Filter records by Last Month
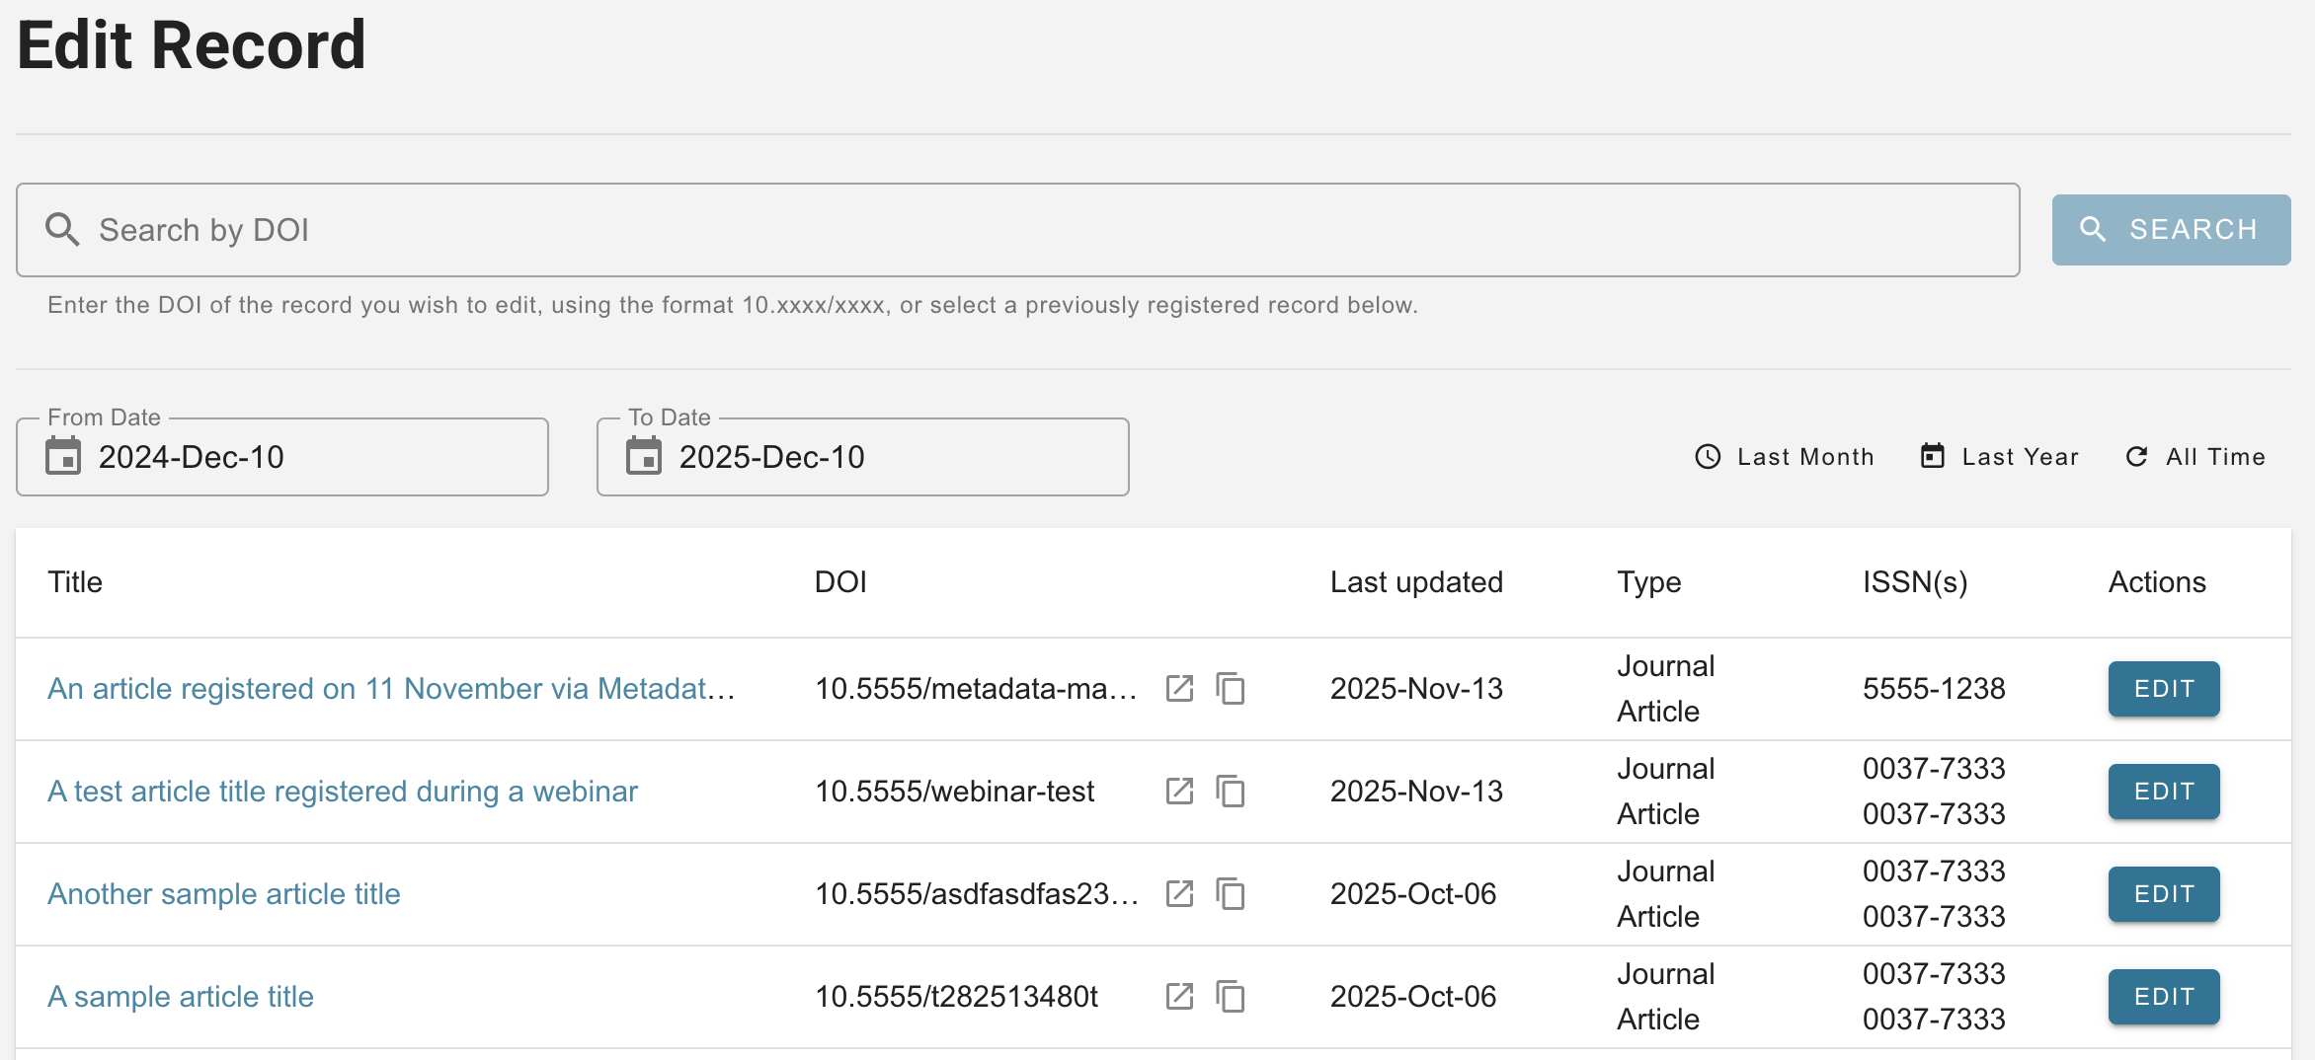Viewport: 2315px width, 1060px height. [1785, 457]
